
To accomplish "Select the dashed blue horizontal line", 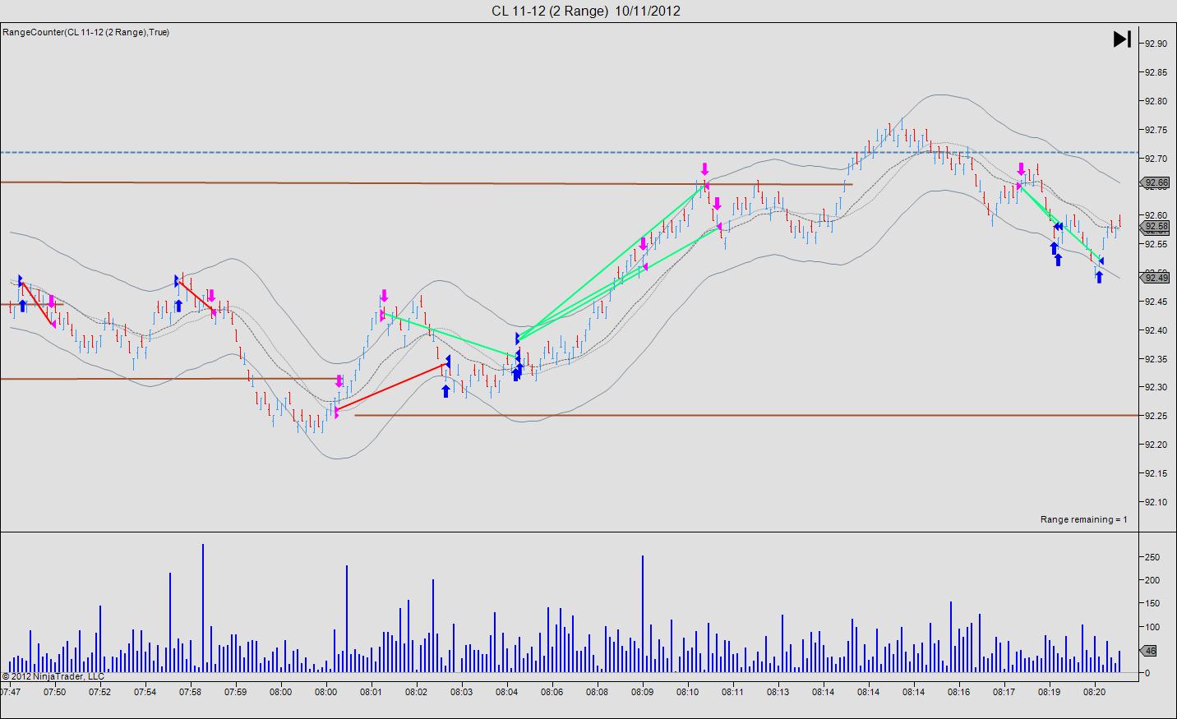I will coord(571,152).
